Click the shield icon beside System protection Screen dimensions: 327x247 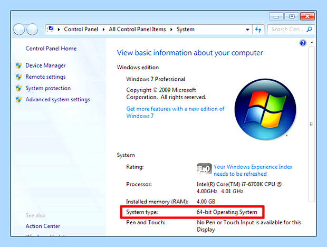tap(18, 88)
